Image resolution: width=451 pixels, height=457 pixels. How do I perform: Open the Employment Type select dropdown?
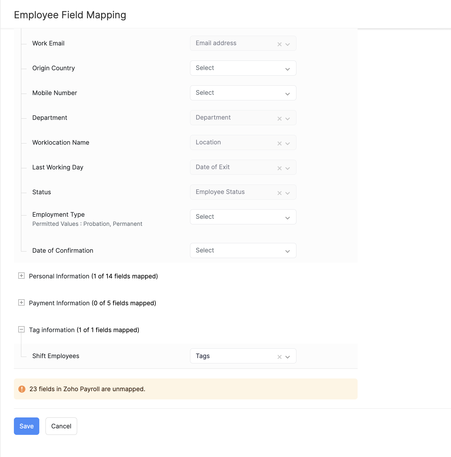pos(243,217)
